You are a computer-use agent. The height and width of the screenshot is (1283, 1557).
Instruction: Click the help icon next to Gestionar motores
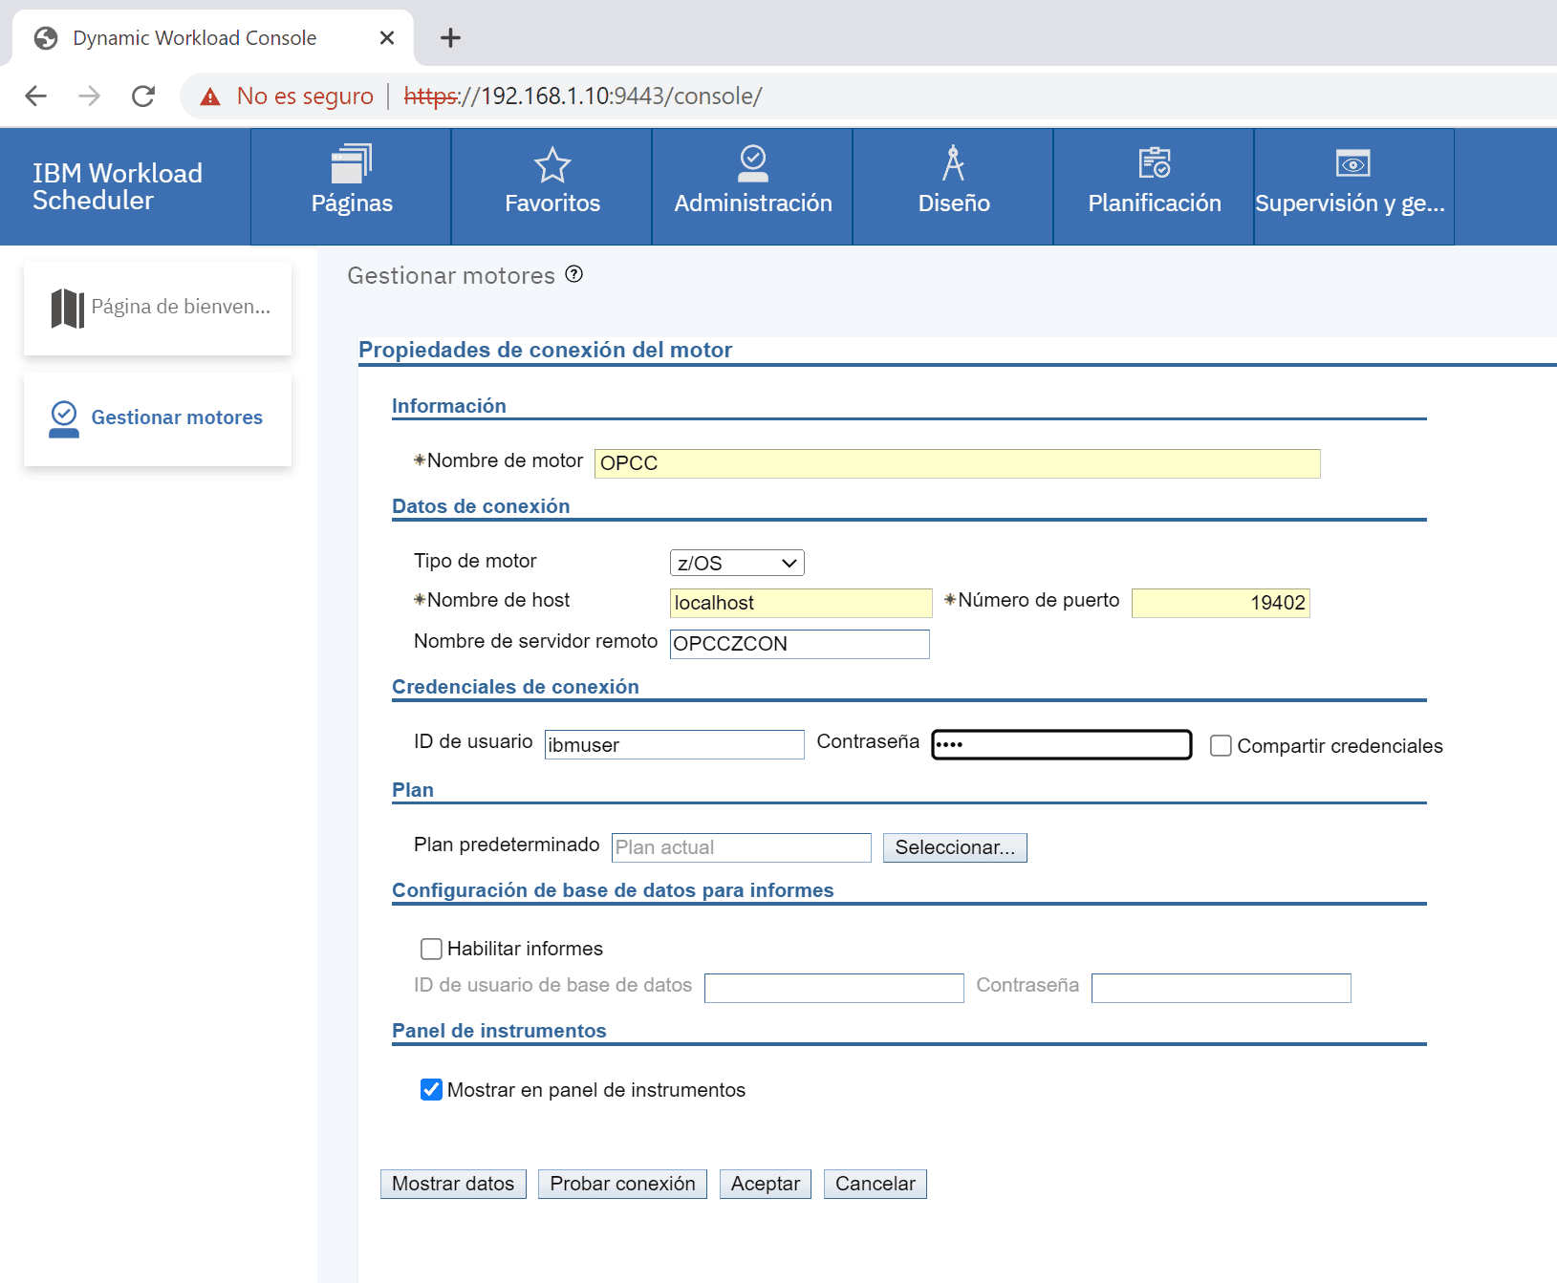coord(574,274)
